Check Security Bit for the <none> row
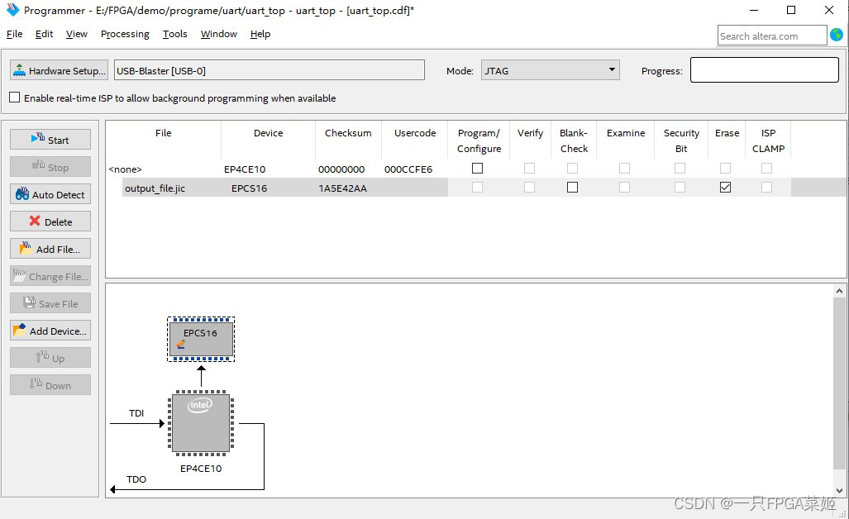 click(680, 169)
